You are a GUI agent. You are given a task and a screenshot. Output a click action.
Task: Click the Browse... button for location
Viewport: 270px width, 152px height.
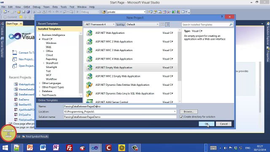pyautogui.click(x=189, y=111)
